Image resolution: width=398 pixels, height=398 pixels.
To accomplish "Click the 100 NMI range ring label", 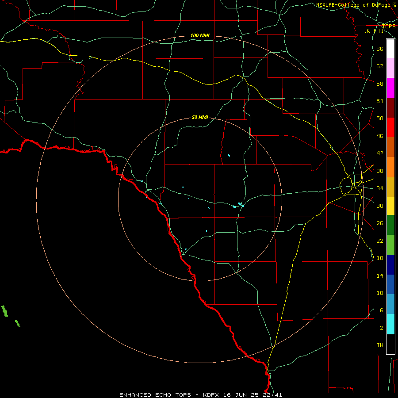I will coord(200,35).
